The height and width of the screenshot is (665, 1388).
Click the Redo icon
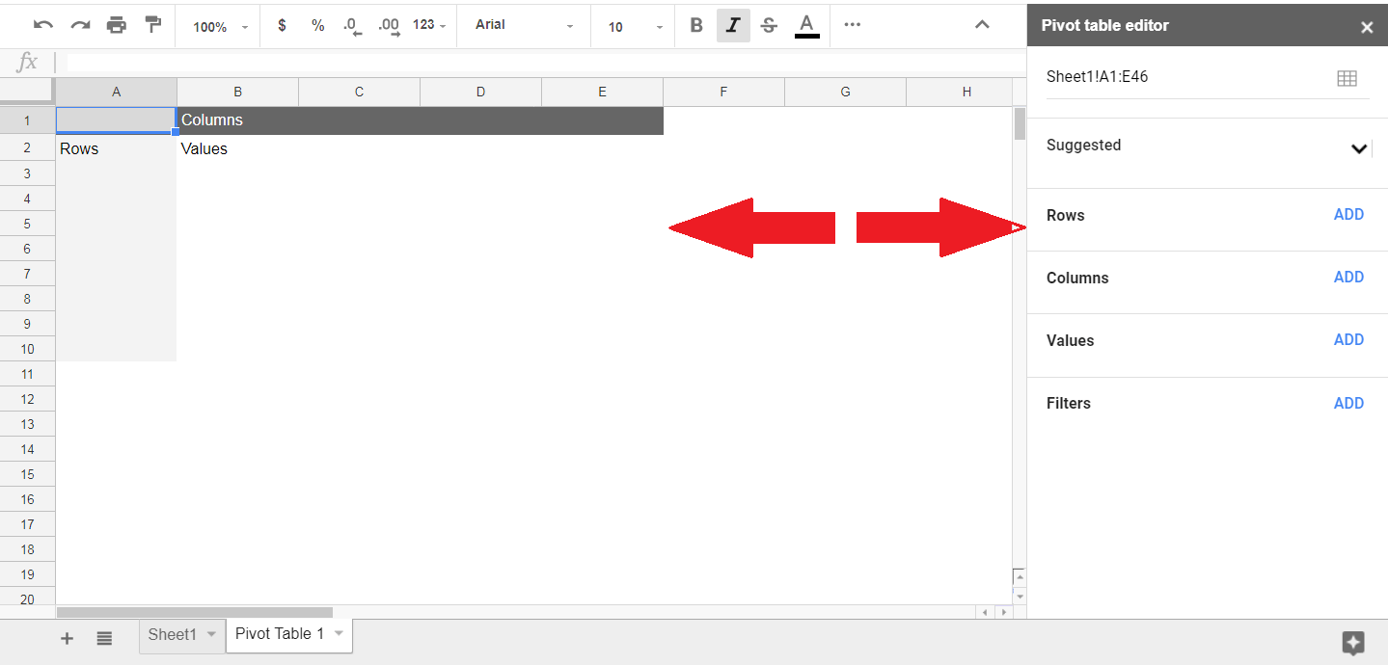coord(80,26)
